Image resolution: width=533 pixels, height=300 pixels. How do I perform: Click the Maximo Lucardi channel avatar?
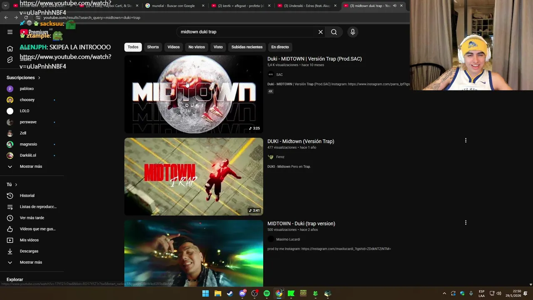click(x=271, y=239)
